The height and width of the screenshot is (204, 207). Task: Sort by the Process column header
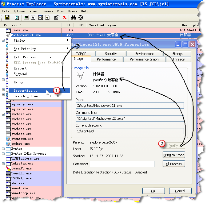[x=31, y=25]
